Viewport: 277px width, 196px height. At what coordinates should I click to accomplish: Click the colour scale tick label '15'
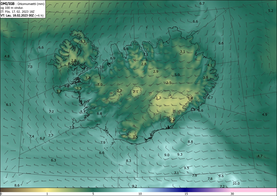tap(186, 194)
